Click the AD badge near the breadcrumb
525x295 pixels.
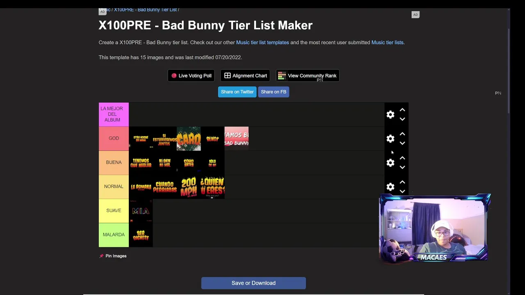(103, 11)
